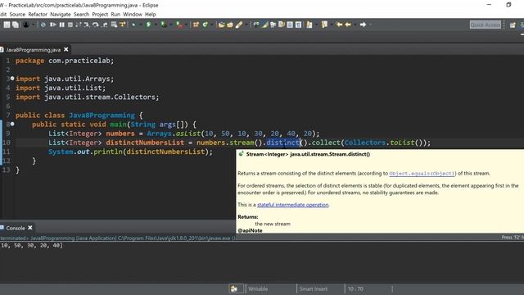524x295 pixels.
Task: Collapse the main method fold at line 8
Action: 12,124
